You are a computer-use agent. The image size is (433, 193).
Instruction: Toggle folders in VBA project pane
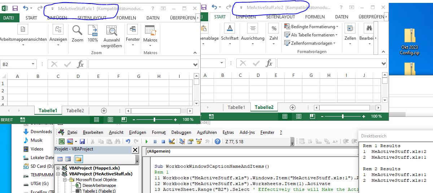(x=78, y=159)
